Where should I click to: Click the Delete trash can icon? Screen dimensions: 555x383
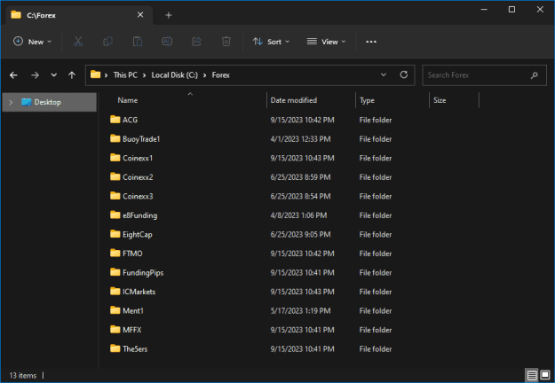pos(226,42)
